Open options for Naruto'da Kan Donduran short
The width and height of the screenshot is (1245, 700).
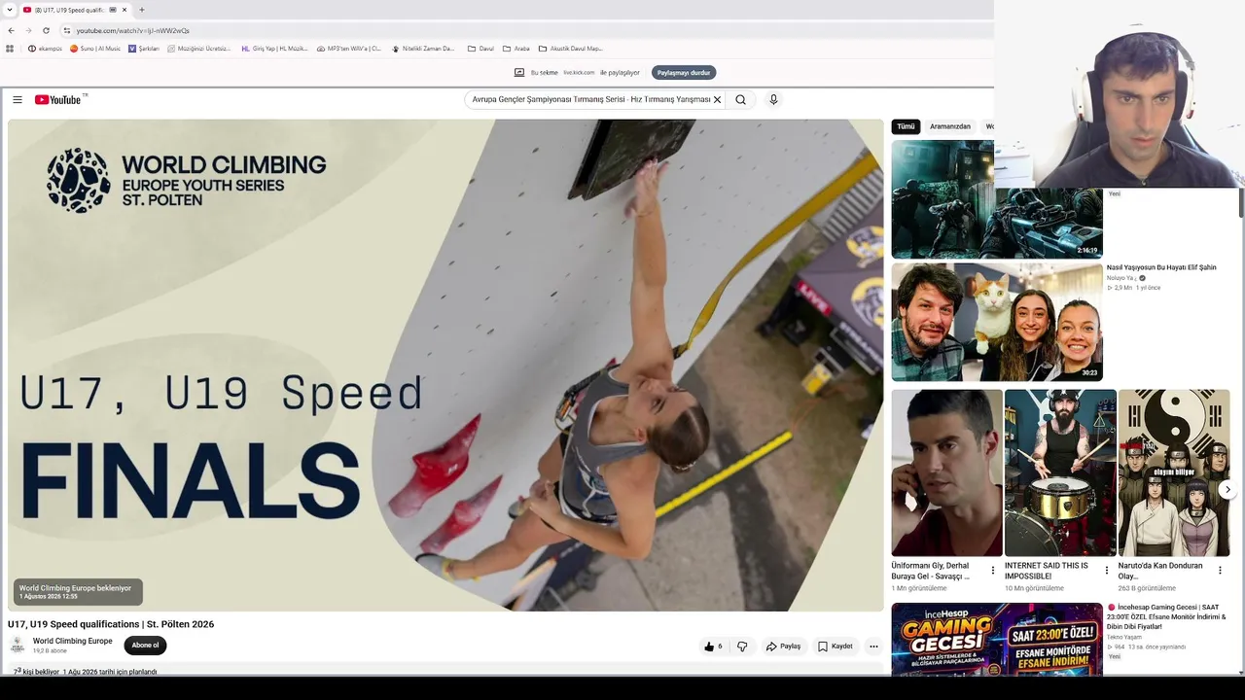(x=1220, y=571)
